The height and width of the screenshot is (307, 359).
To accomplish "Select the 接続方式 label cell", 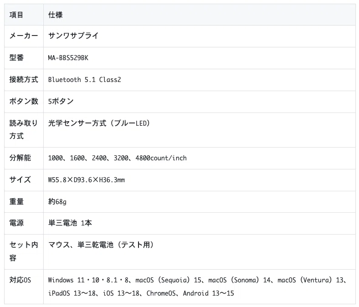I will pos(24,79).
